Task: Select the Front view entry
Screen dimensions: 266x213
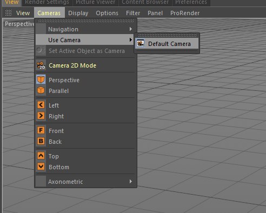Action: point(85,131)
